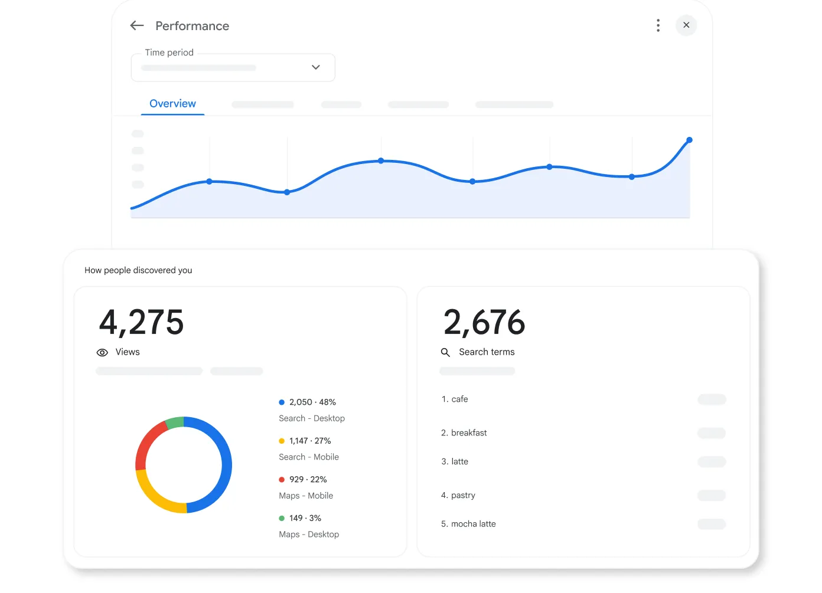The image size is (822, 593).
Task: Open the Time period dropdown
Action: tap(233, 67)
